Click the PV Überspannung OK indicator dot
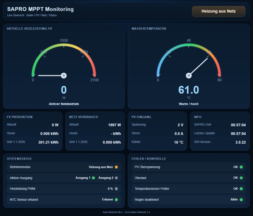 point(241,167)
